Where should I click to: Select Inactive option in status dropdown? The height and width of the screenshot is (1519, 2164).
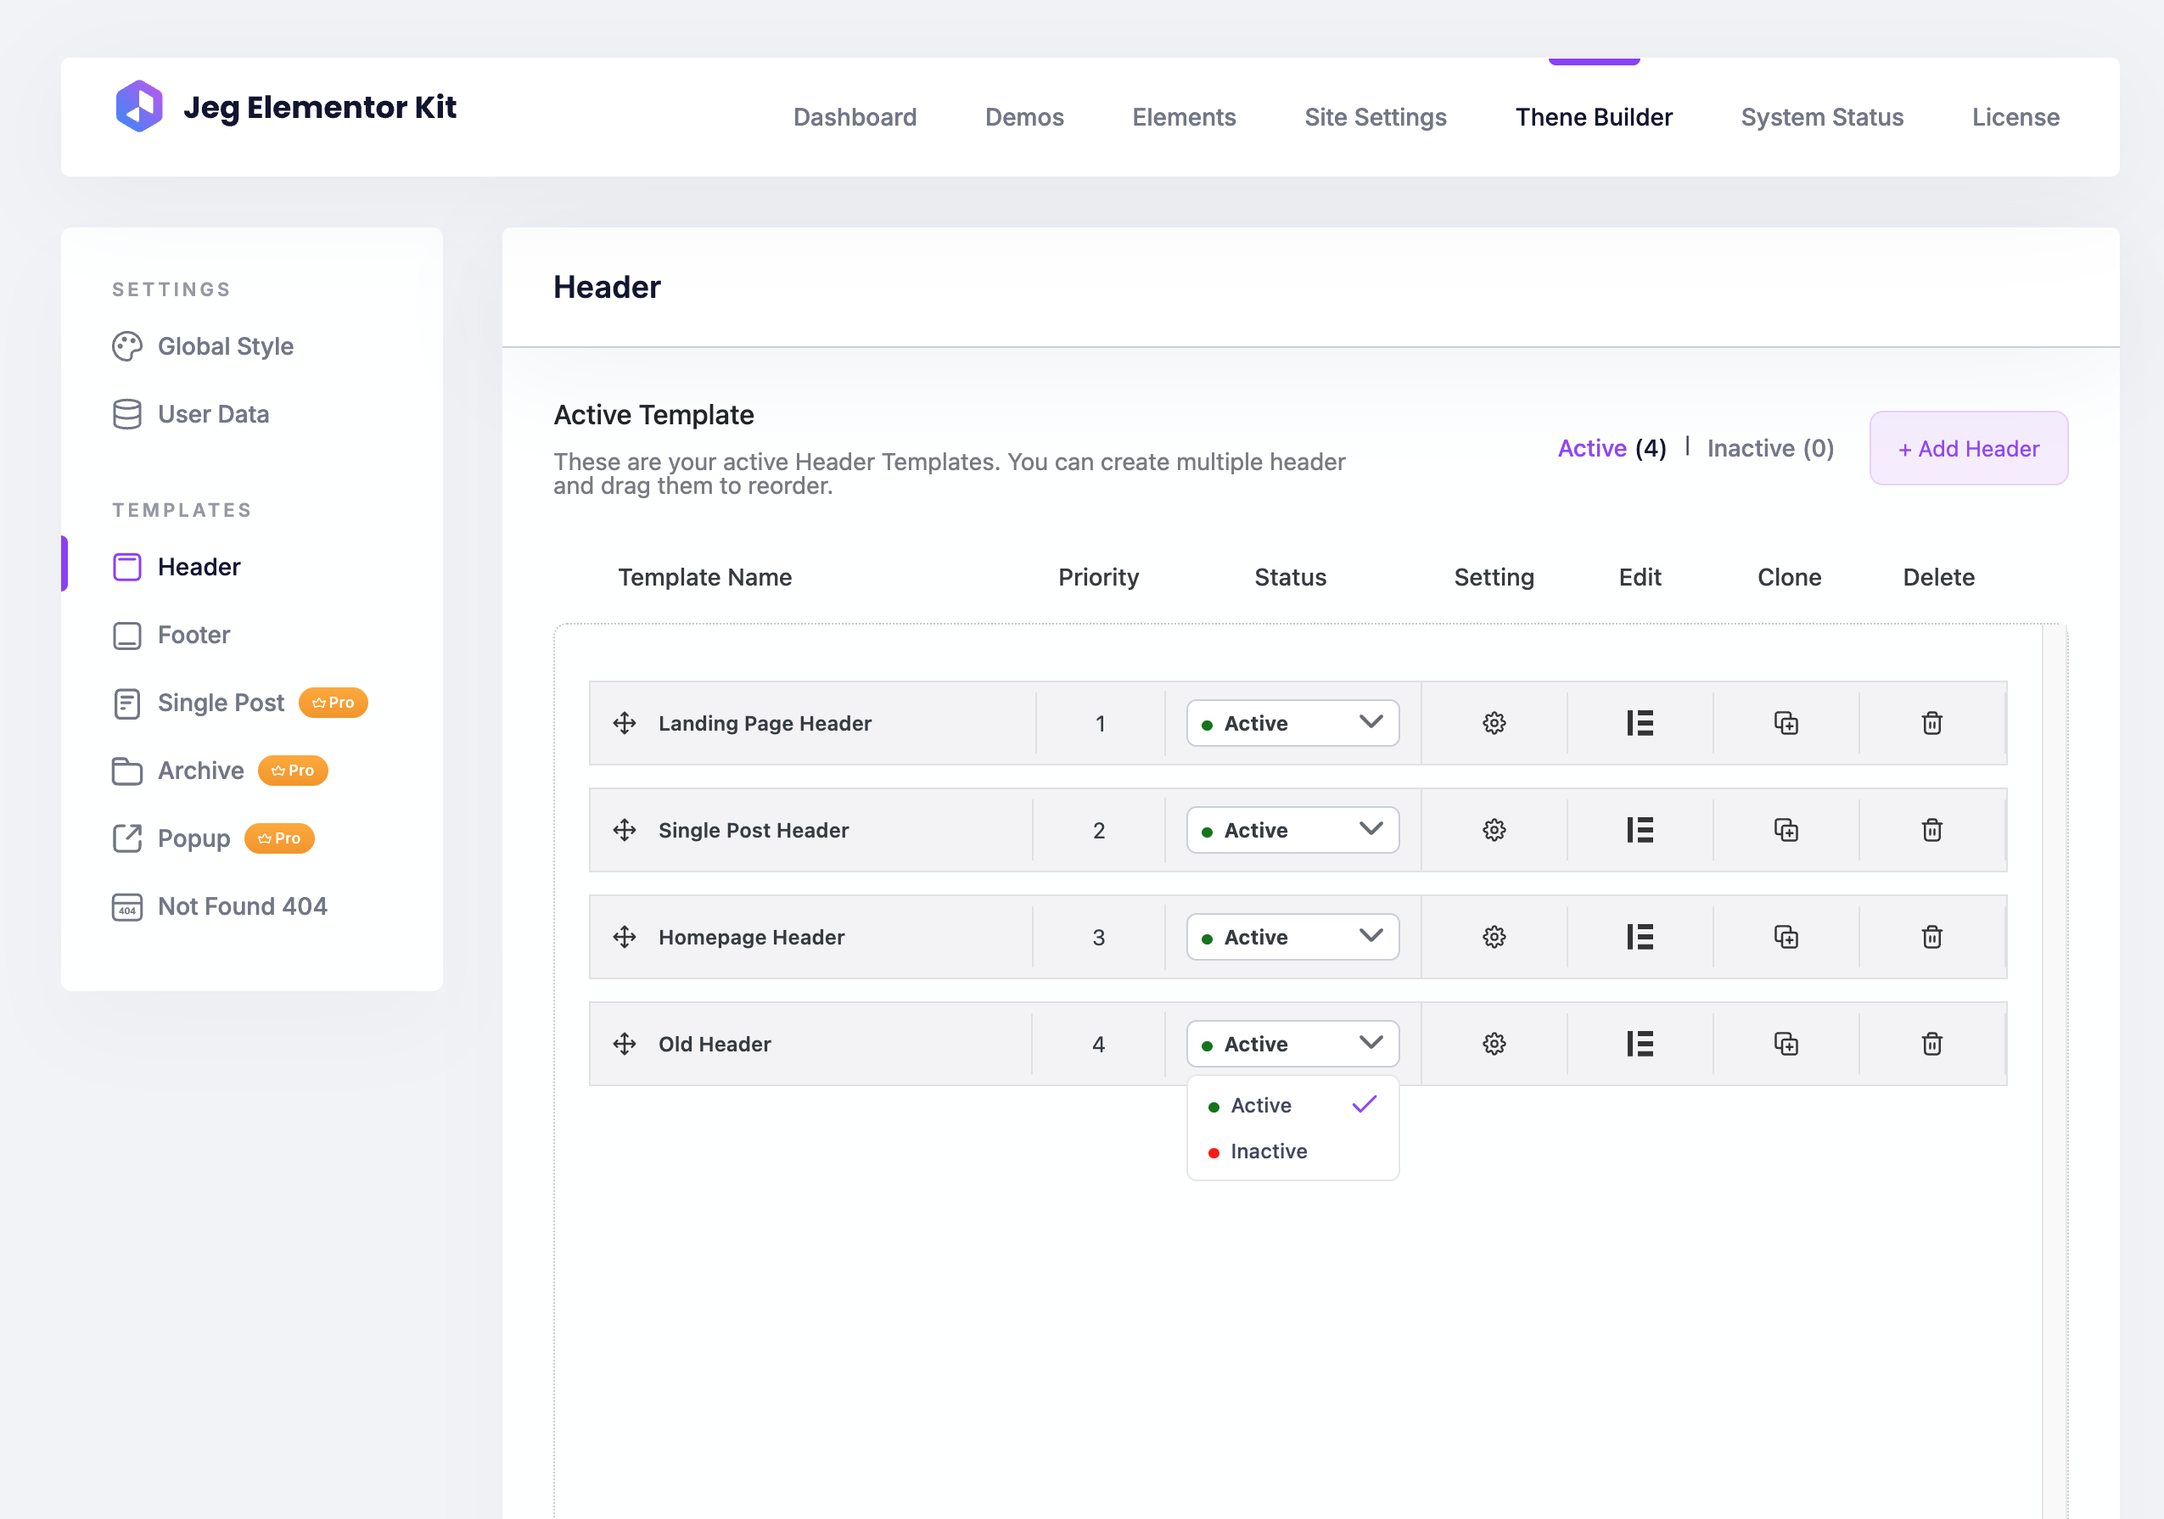[x=1268, y=1152]
